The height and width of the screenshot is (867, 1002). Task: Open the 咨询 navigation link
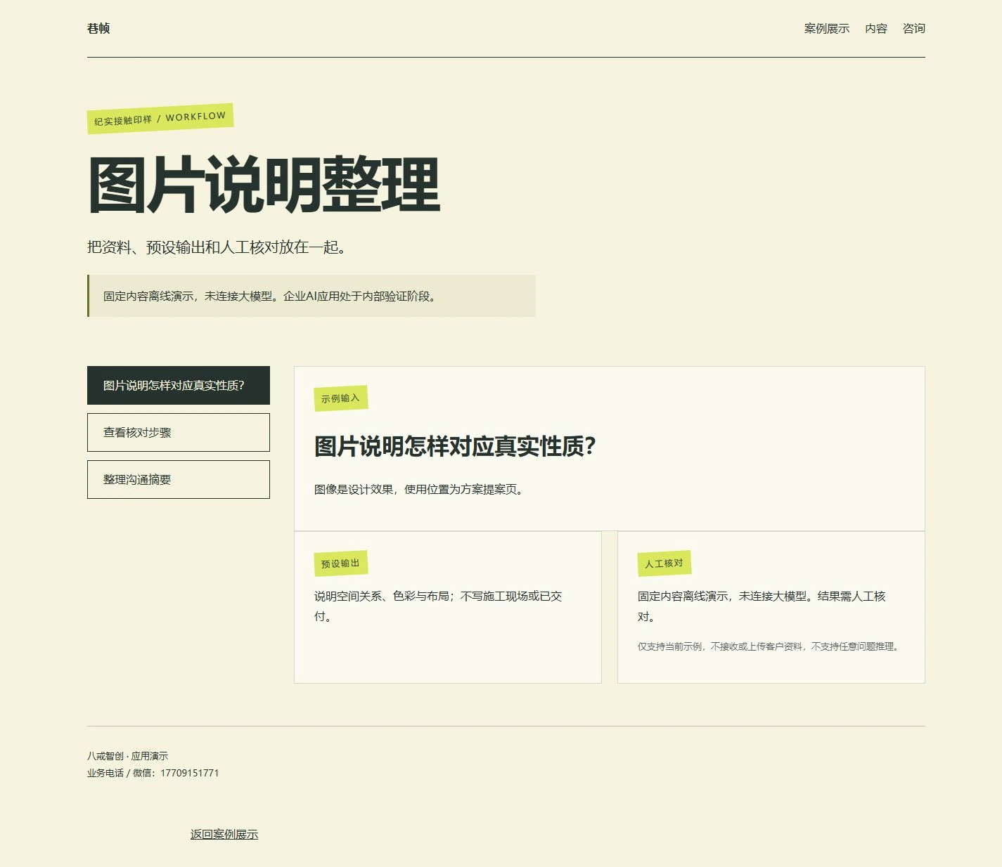pyautogui.click(x=914, y=29)
